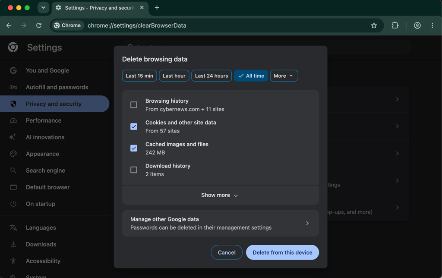
Task: Uncheck Cached images and files
Action: click(134, 148)
